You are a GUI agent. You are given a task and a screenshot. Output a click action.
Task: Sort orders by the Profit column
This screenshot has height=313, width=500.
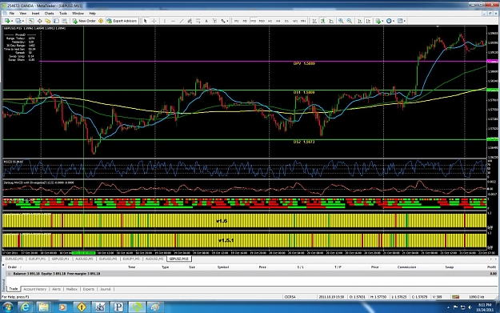click(491, 267)
